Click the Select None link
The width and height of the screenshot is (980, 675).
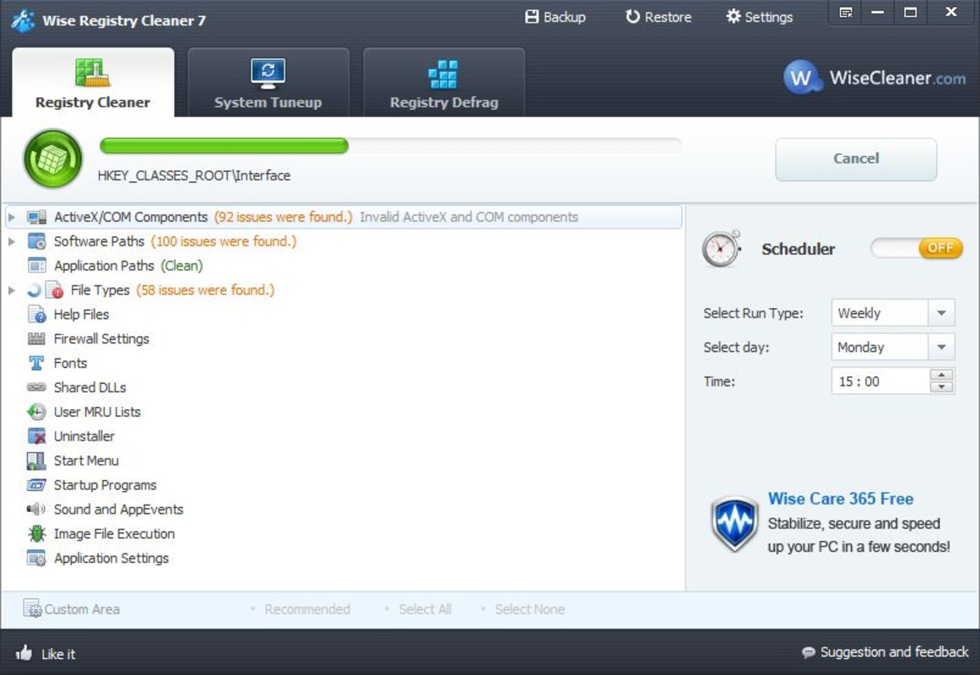pyautogui.click(x=529, y=608)
